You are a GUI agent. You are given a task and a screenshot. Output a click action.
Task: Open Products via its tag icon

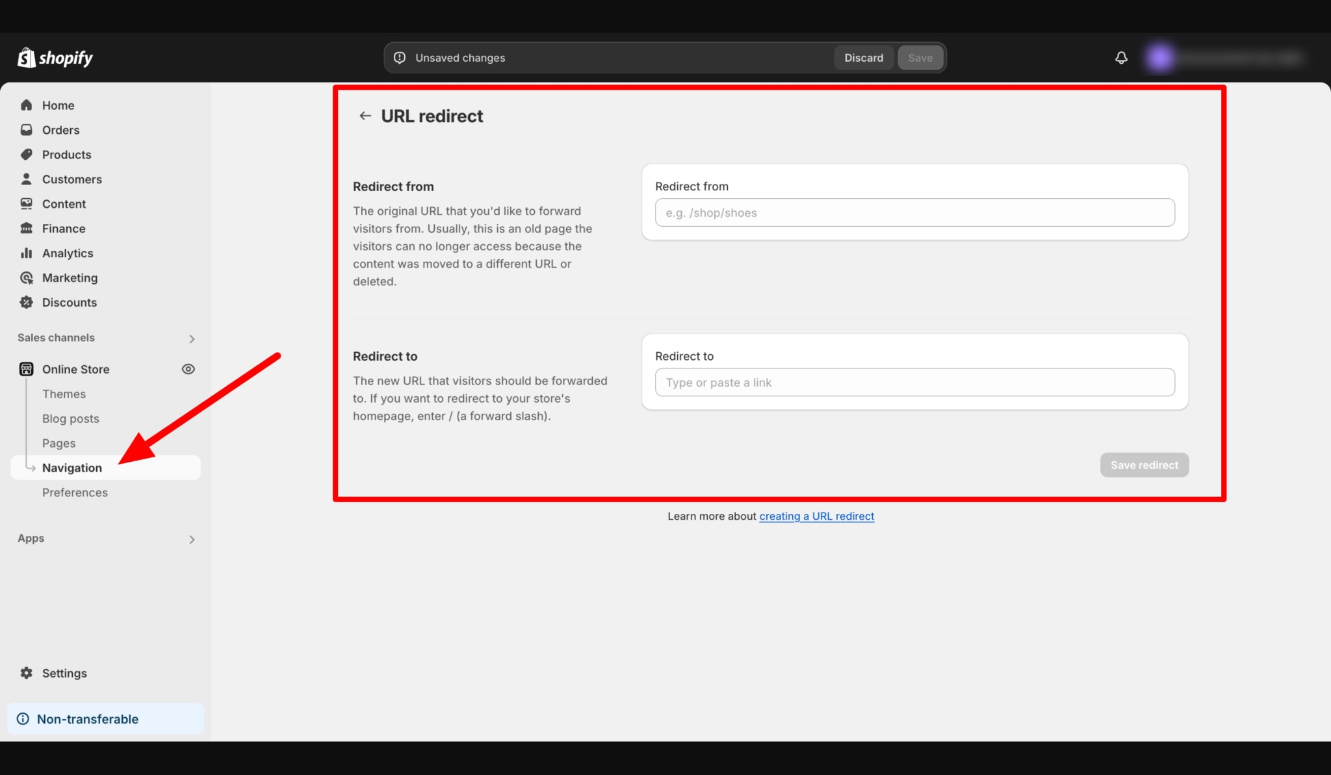click(27, 154)
